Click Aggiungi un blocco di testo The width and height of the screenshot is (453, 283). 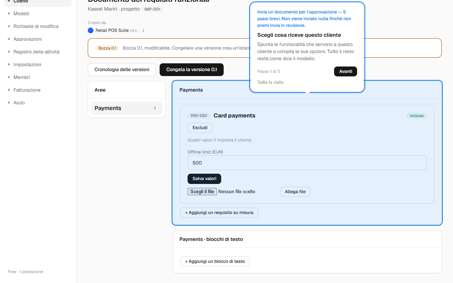[x=215, y=261]
